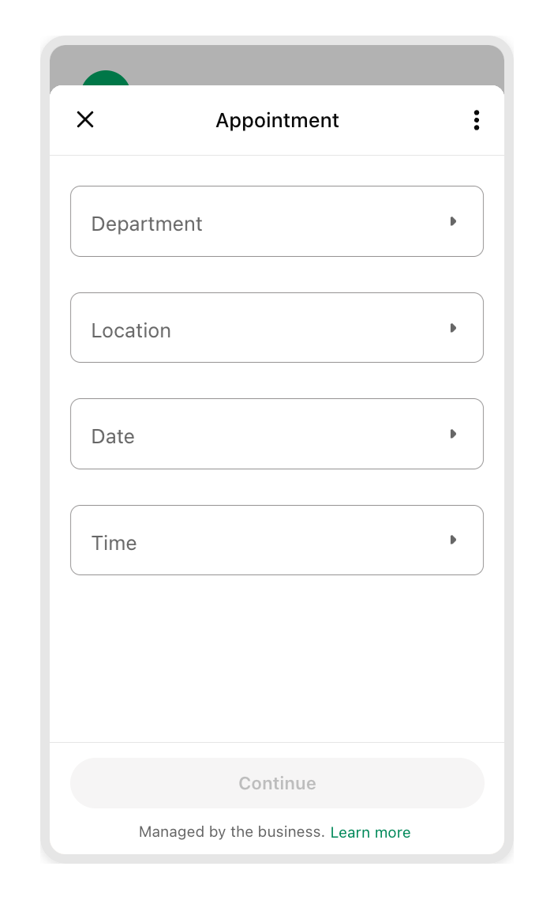Tap the green profile avatar behind the sheet
554x904 pixels.
click(105, 78)
